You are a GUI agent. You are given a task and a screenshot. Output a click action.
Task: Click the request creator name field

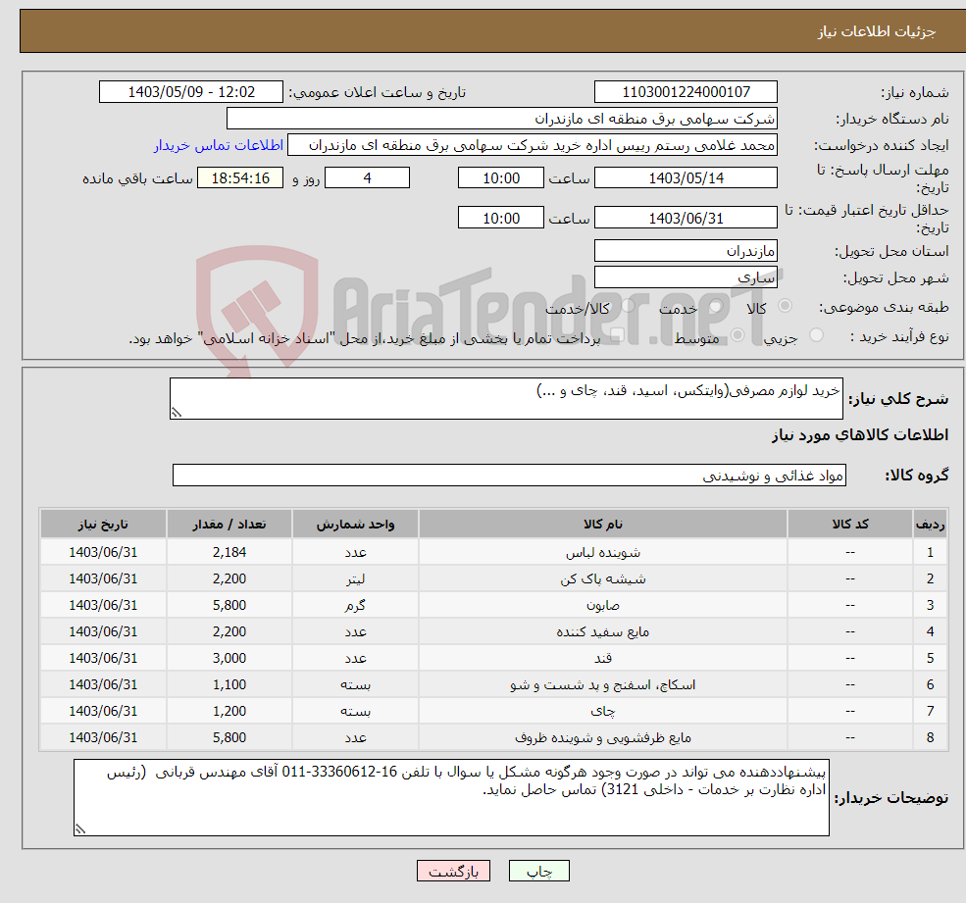(x=533, y=145)
